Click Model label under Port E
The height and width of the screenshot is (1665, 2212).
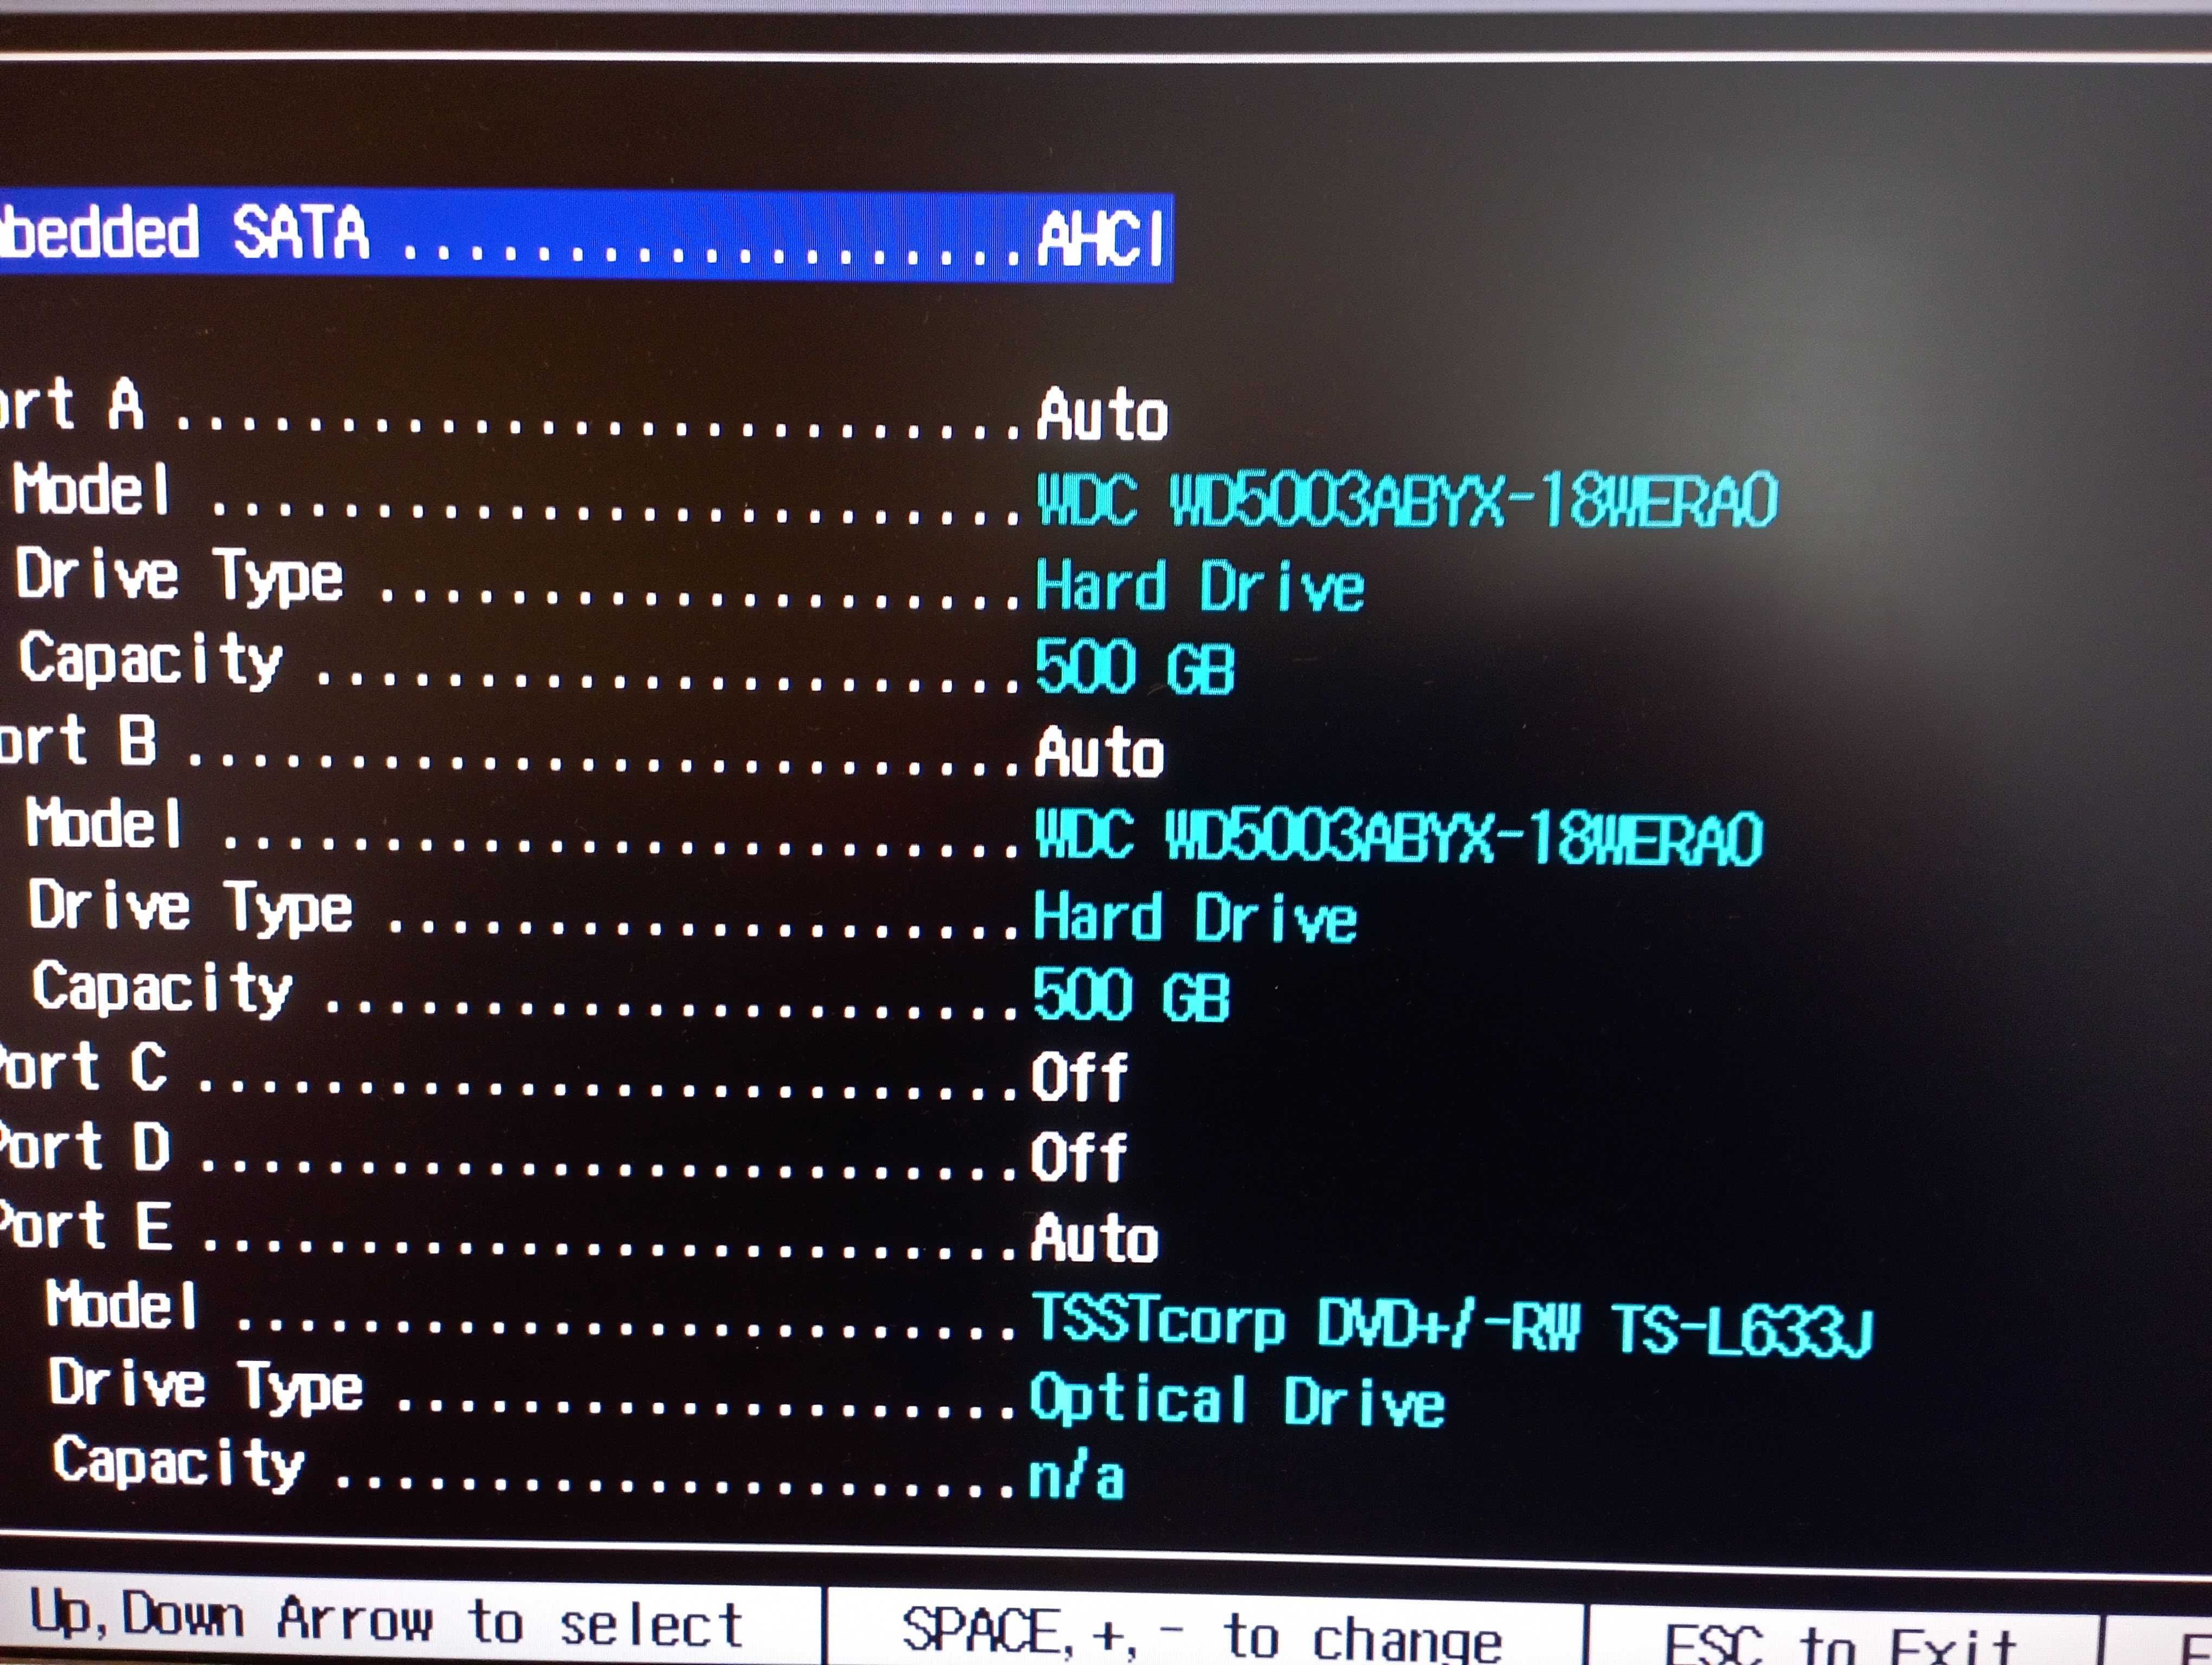click(x=122, y=1305)
